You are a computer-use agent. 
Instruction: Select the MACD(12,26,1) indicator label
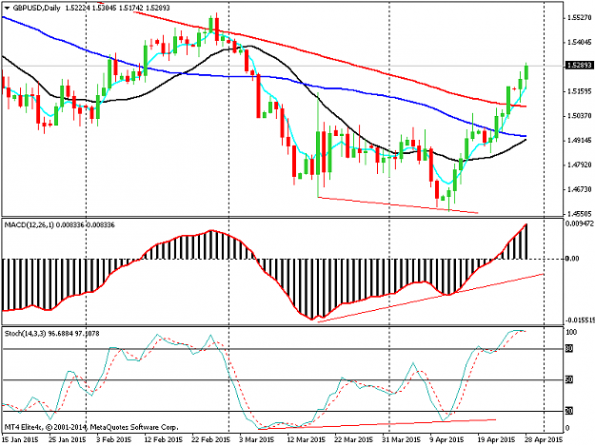pyautogui.click(x=30, y=225)
